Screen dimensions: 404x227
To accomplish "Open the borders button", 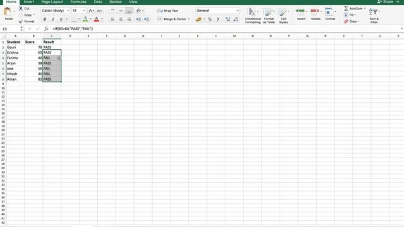I will click(74, 19).
